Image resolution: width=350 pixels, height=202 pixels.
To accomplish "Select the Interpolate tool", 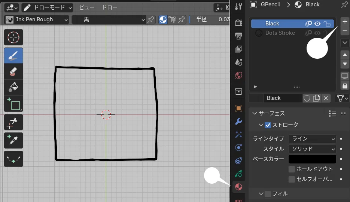I will tap(13, 159).
